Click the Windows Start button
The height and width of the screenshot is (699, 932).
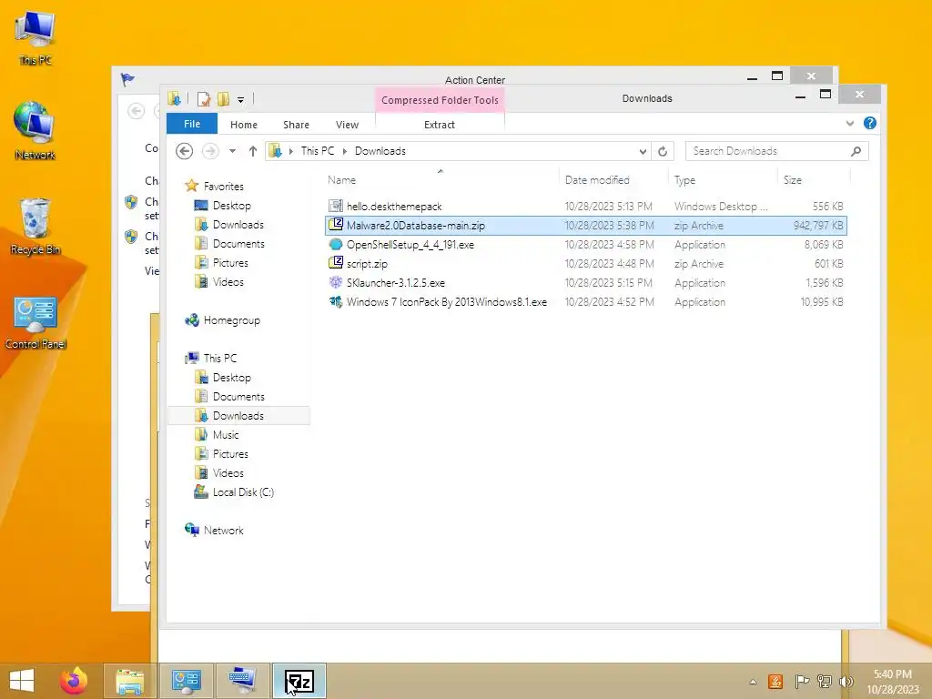[x=22, y=681]
